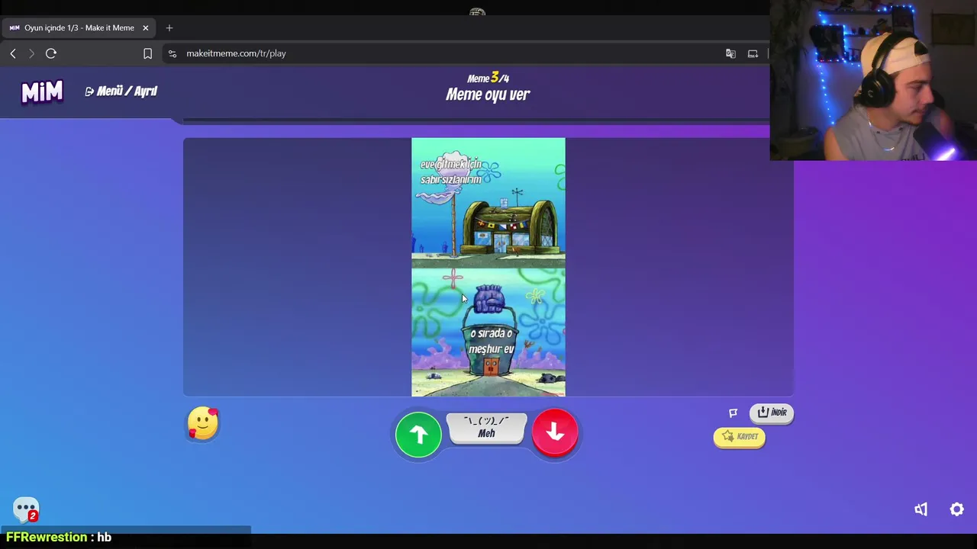Mute the game sound
The height and width of the screenshot is (549, 977).
[x=921, y=509]
